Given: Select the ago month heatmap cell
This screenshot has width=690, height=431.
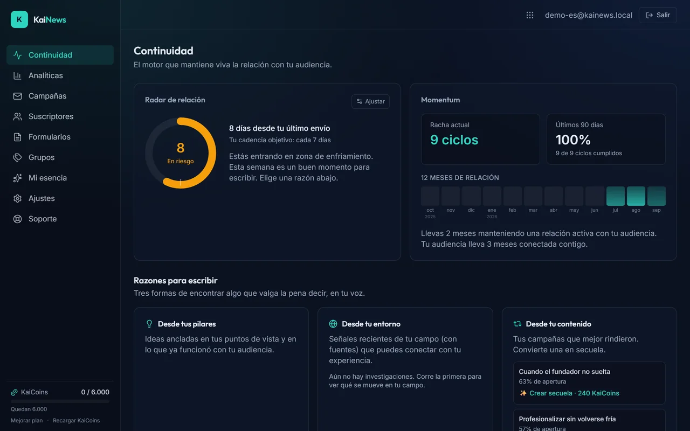Looking at the screenshot, I should tap(636, 196).
